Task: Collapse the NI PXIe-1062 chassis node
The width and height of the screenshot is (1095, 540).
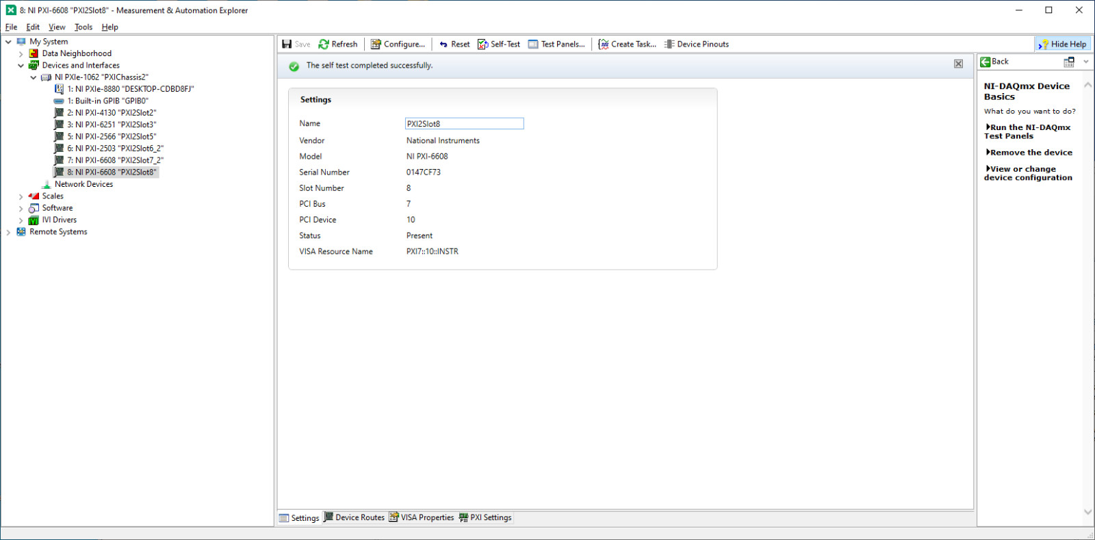Action: [34, 77]
